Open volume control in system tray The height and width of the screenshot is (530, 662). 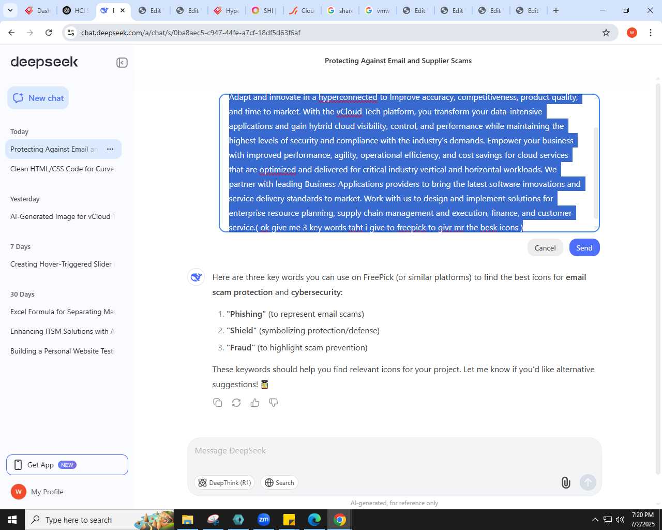click(620, 520)
